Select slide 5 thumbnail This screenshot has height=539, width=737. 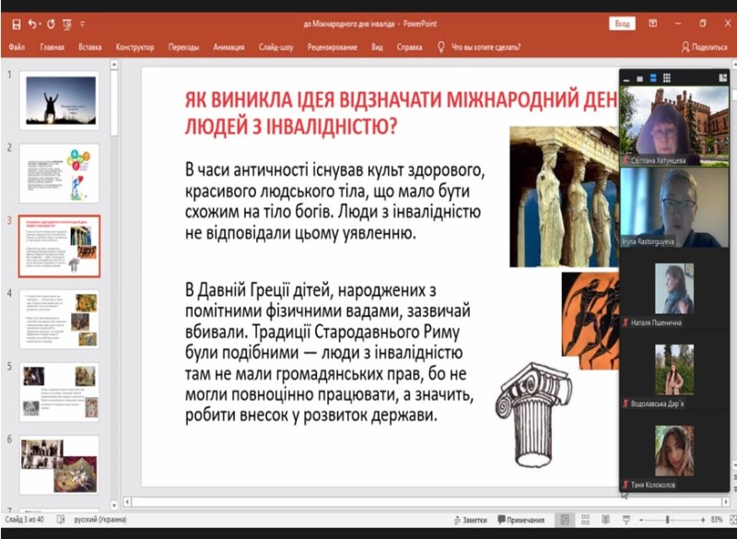coord(59,392)
